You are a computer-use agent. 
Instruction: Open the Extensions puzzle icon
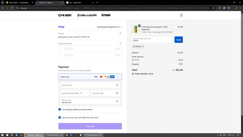tap(229, 8)
